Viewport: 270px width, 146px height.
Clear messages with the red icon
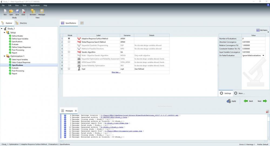click(x=267, y=112)
